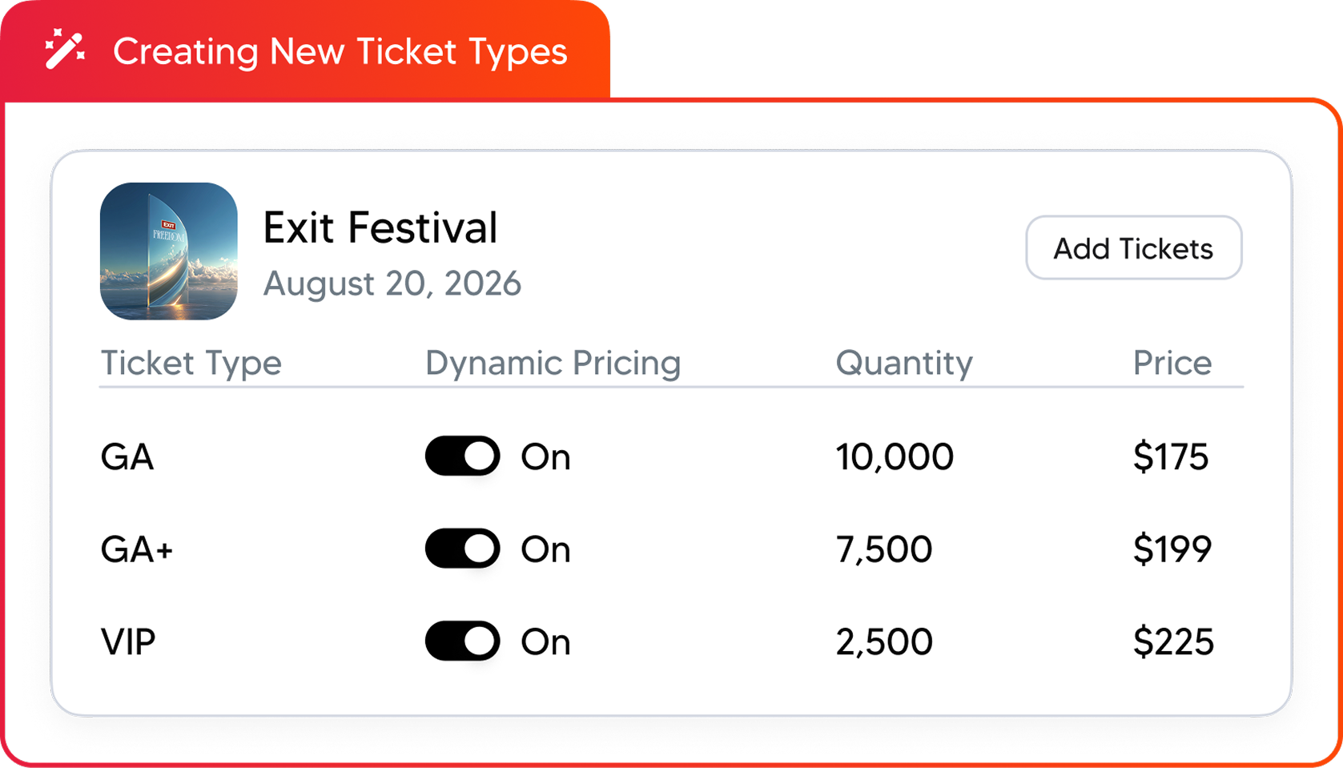1343x768 pixels.
Task: Click the $175 GA price value
Action: 1172,456
